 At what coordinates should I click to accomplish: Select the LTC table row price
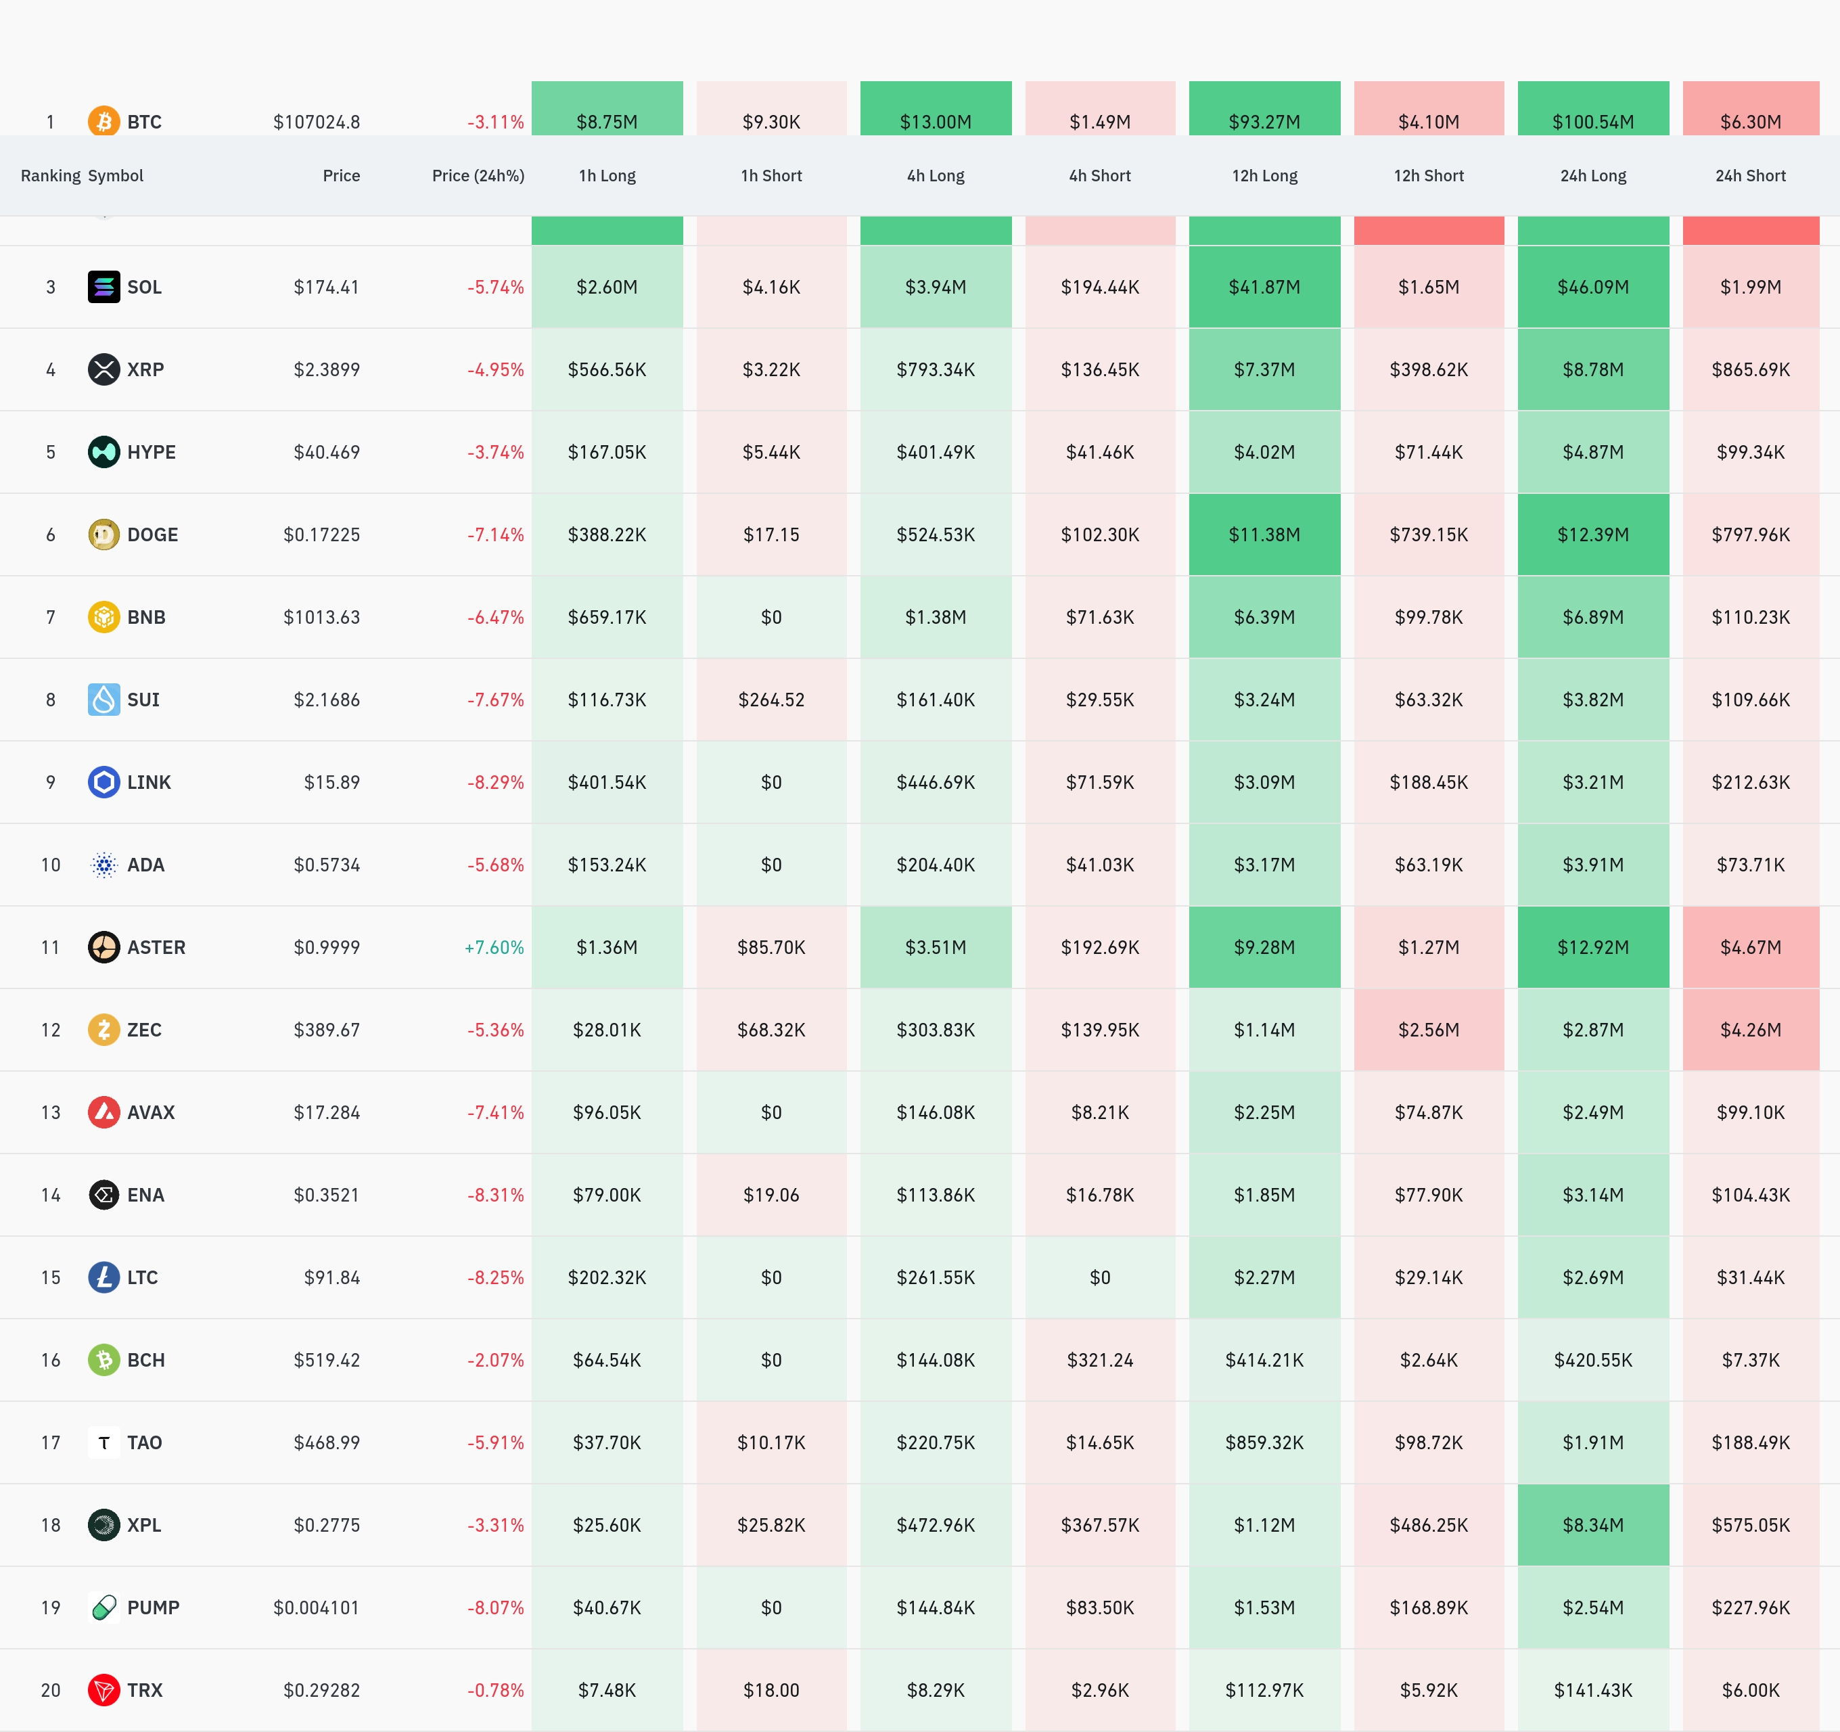(x=331, y=1277)
